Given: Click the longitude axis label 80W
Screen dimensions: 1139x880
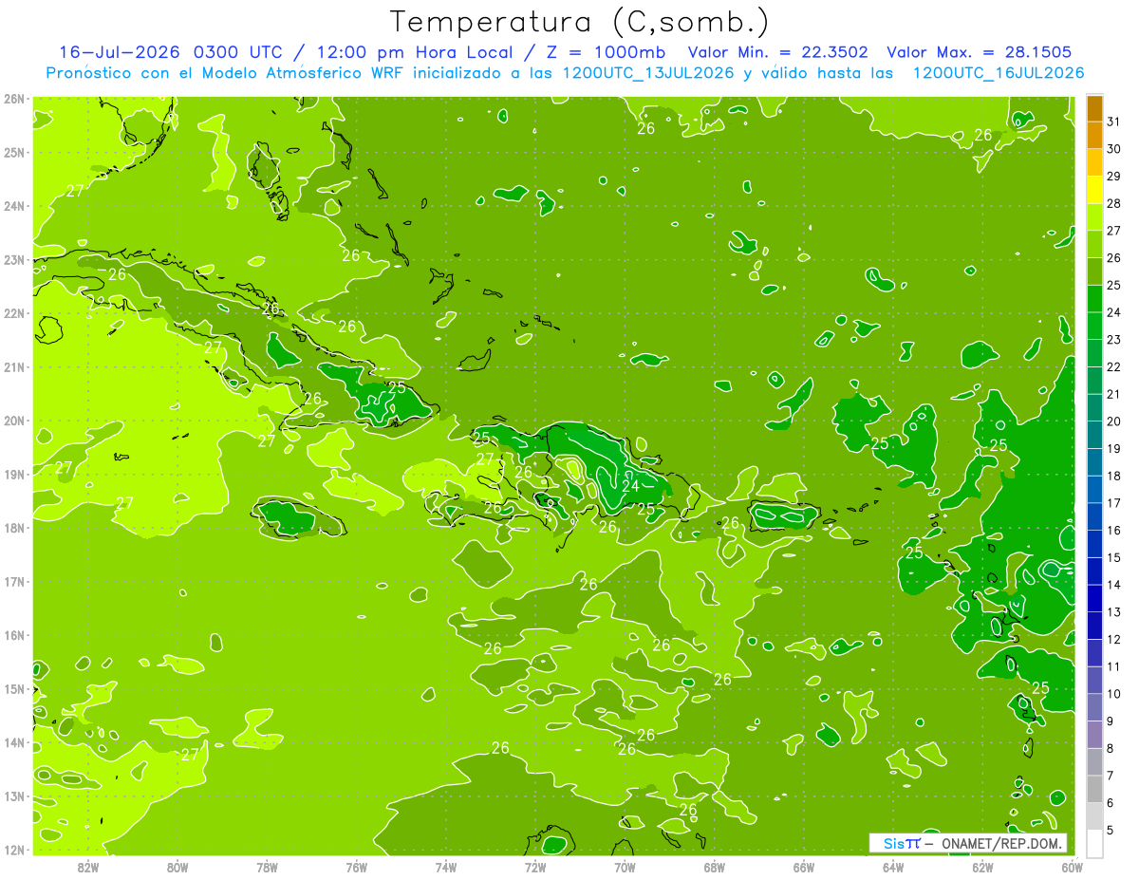Looking at the screenshot, I should pos(177,867).
